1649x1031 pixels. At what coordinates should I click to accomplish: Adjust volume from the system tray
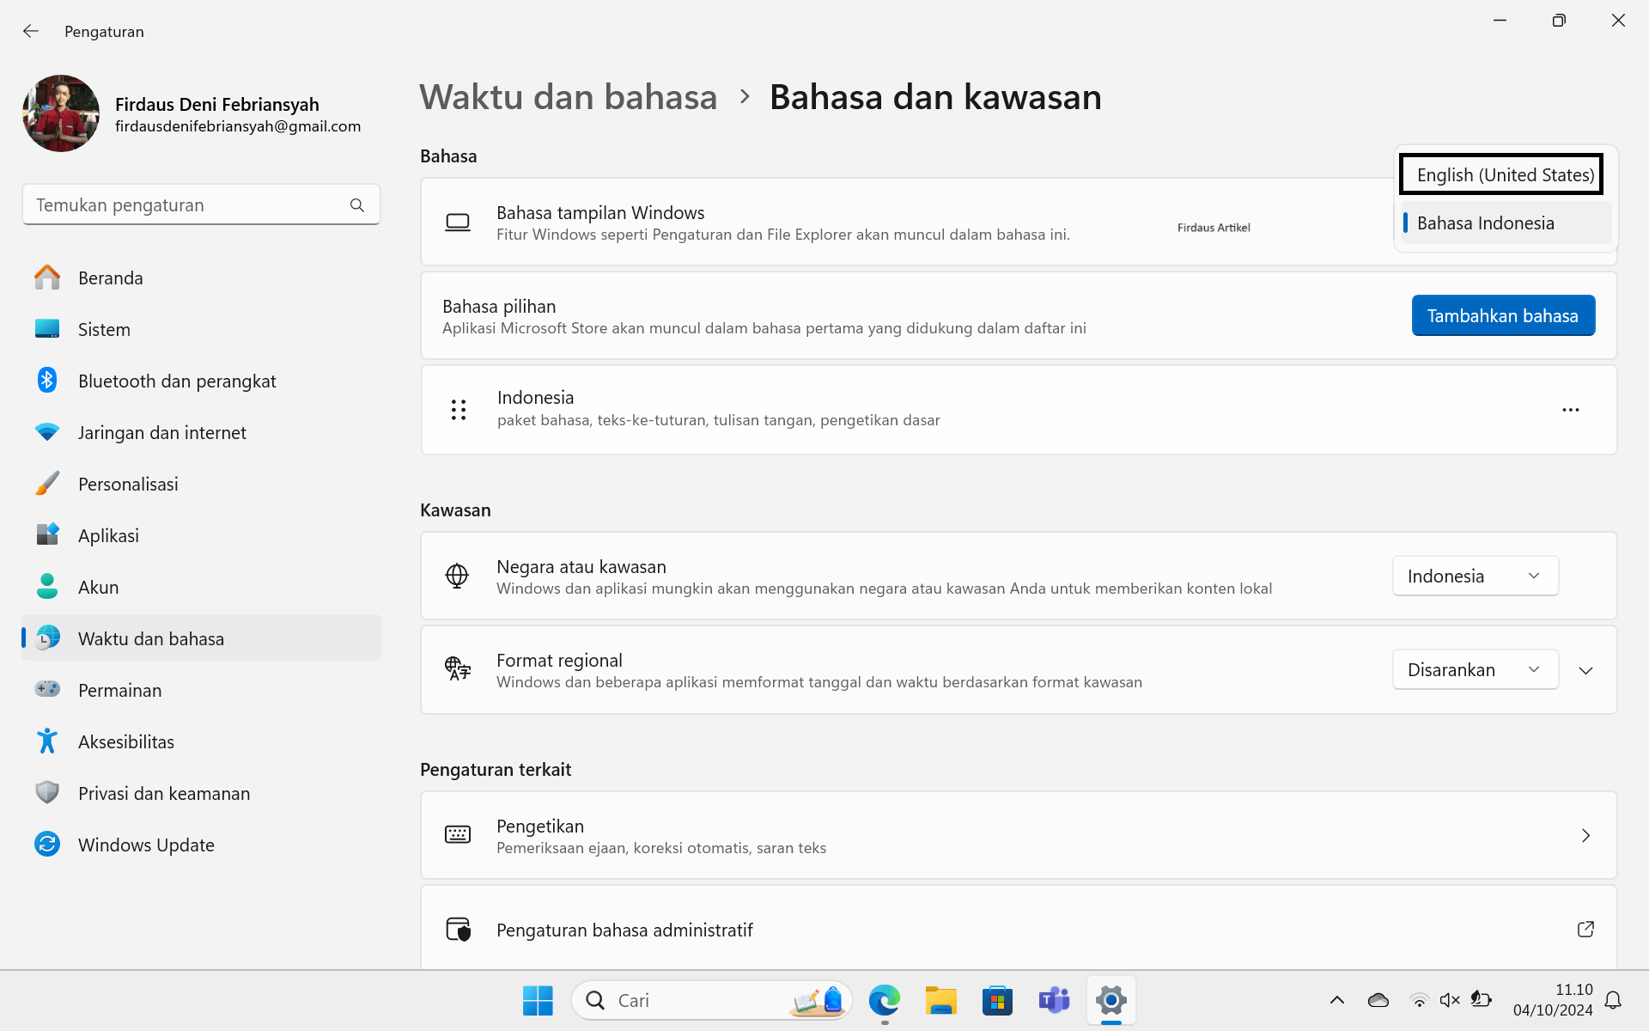point(1449,999)
